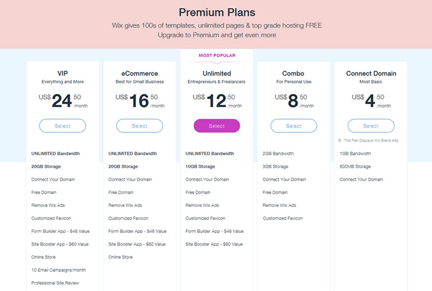432x291 pixels.
Task: Click the US$8.50 Combo price
Action: [294, 101]
